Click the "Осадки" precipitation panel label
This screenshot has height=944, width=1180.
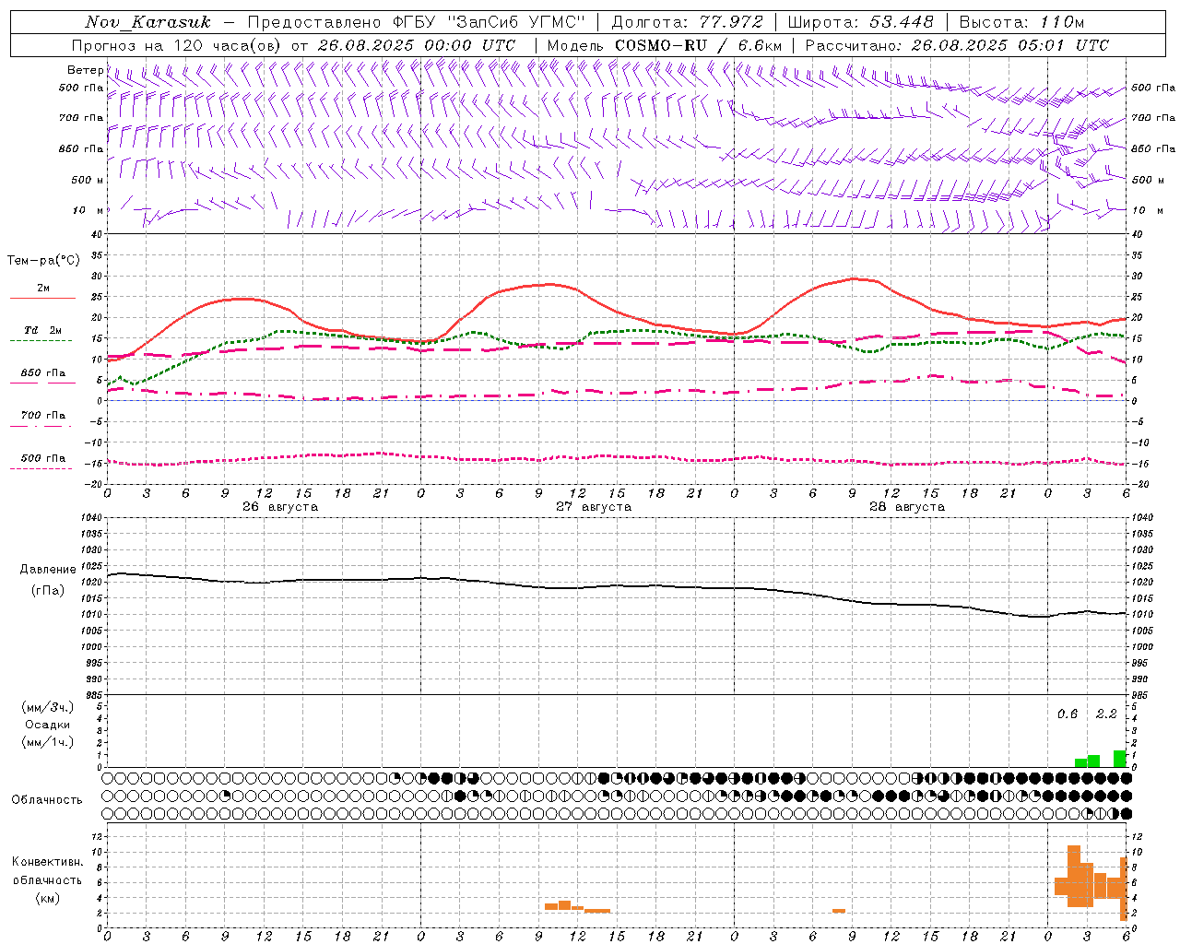point(48,725)
